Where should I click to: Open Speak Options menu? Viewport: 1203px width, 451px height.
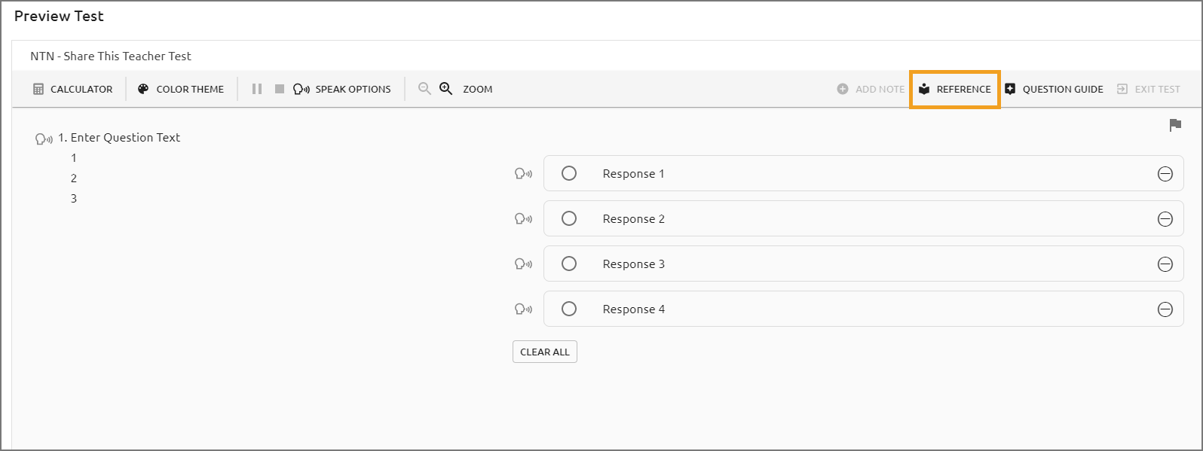point(342,89)
